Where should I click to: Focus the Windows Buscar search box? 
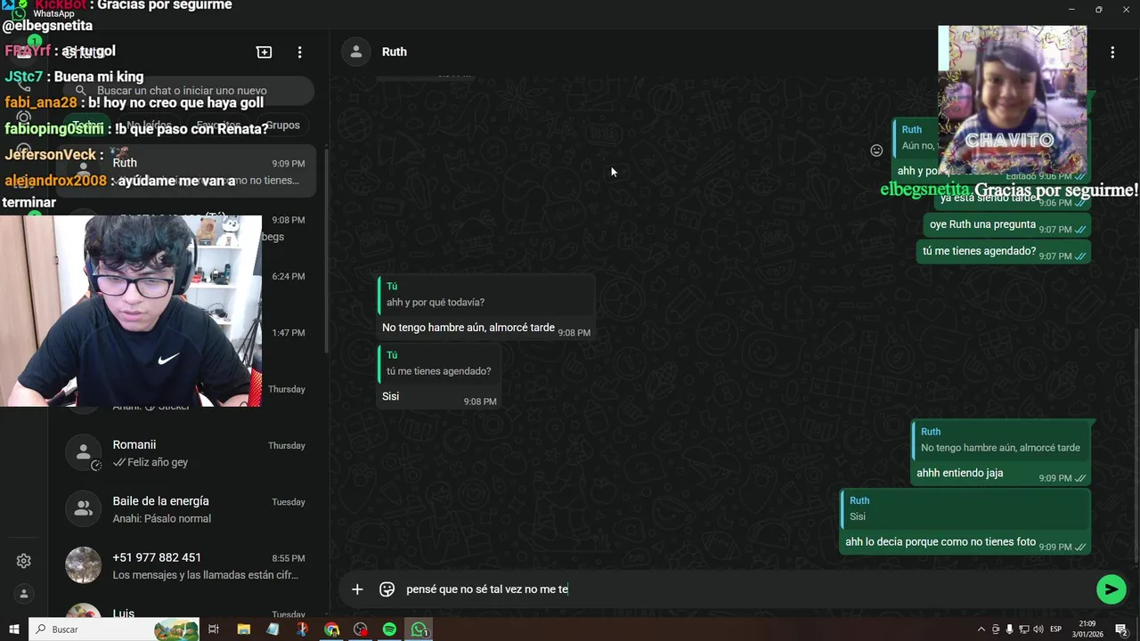tap(114, 629)
